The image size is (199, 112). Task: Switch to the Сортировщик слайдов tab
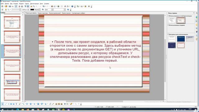[78, 13]
